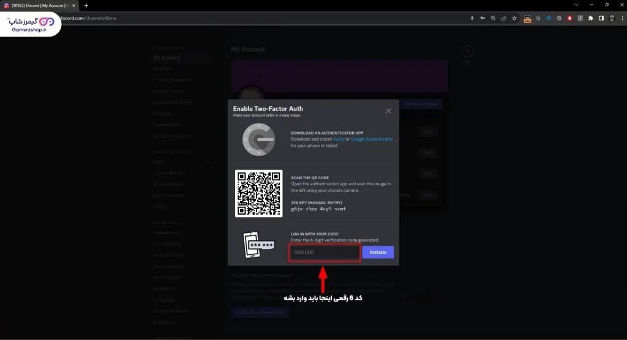This screenshot has height=340, width=627.
Task: Open the Extensions puzzle-piece menu
Action: 591,18
